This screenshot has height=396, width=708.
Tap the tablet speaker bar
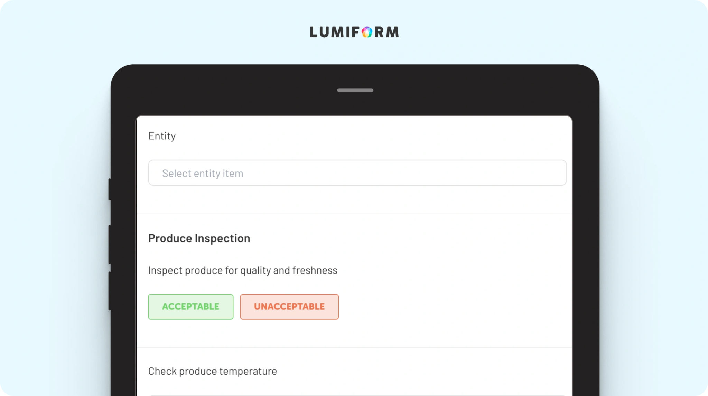point(355,90)
